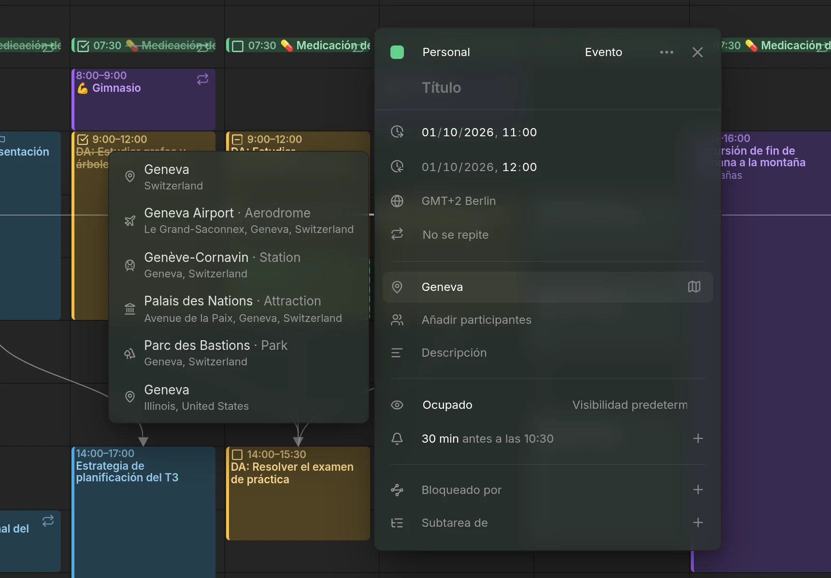Add a Subtarea de parent with plus
Screen dimensions: 831x578
[698, 523]
